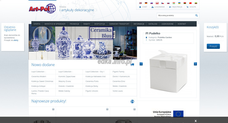Open the Kolekcja Sweet Christmas link
The width and height of the screenshot is (228, 123).
pos(42,81)
